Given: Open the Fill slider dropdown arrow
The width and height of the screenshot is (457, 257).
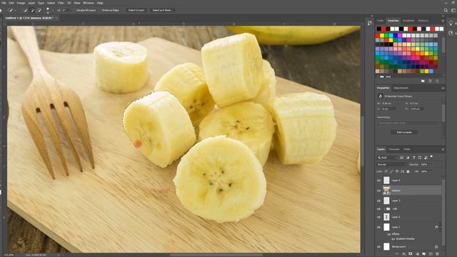Looking at the screenshot, I should pyautogui.click(x=430, y=171).
